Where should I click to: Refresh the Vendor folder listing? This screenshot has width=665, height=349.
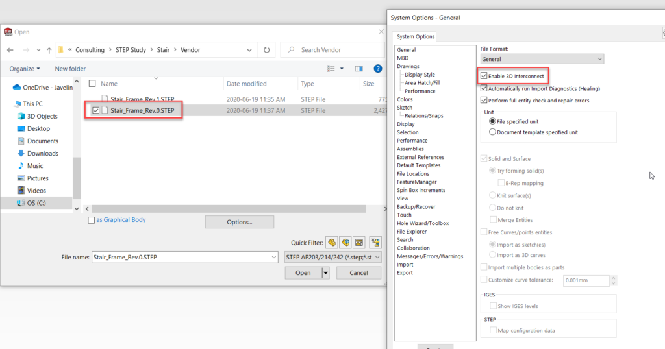266,50
